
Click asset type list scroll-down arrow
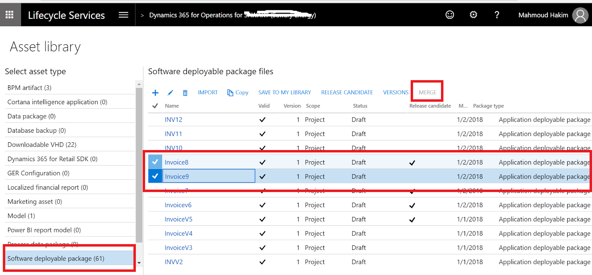tap(139, 263)
